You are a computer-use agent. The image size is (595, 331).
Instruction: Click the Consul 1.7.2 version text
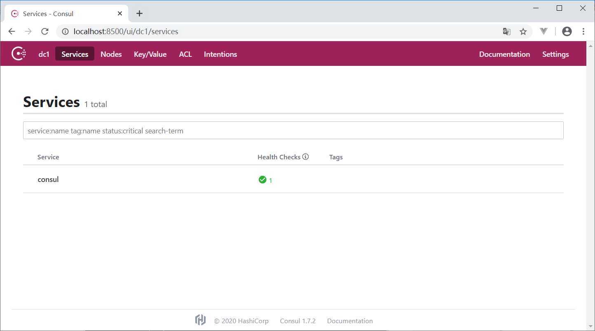click(297, 321)
